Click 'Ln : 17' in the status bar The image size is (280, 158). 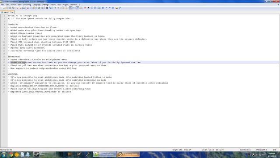tap(204, 150)
